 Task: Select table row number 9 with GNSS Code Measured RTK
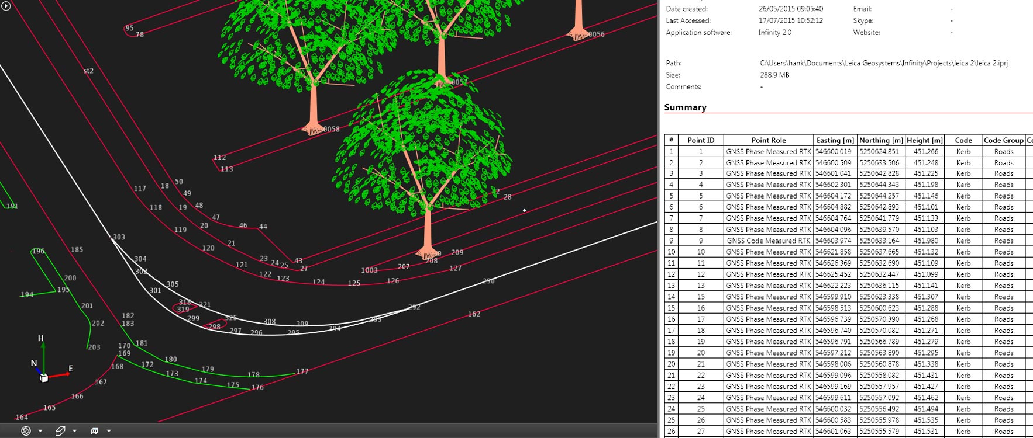point(768,241)
